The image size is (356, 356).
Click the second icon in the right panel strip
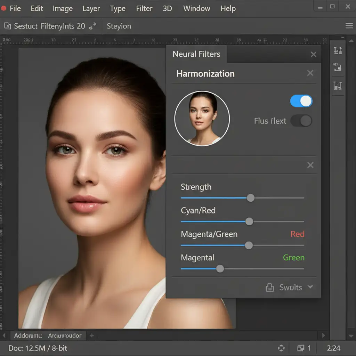pyautogui.click(x=338, y=67)
